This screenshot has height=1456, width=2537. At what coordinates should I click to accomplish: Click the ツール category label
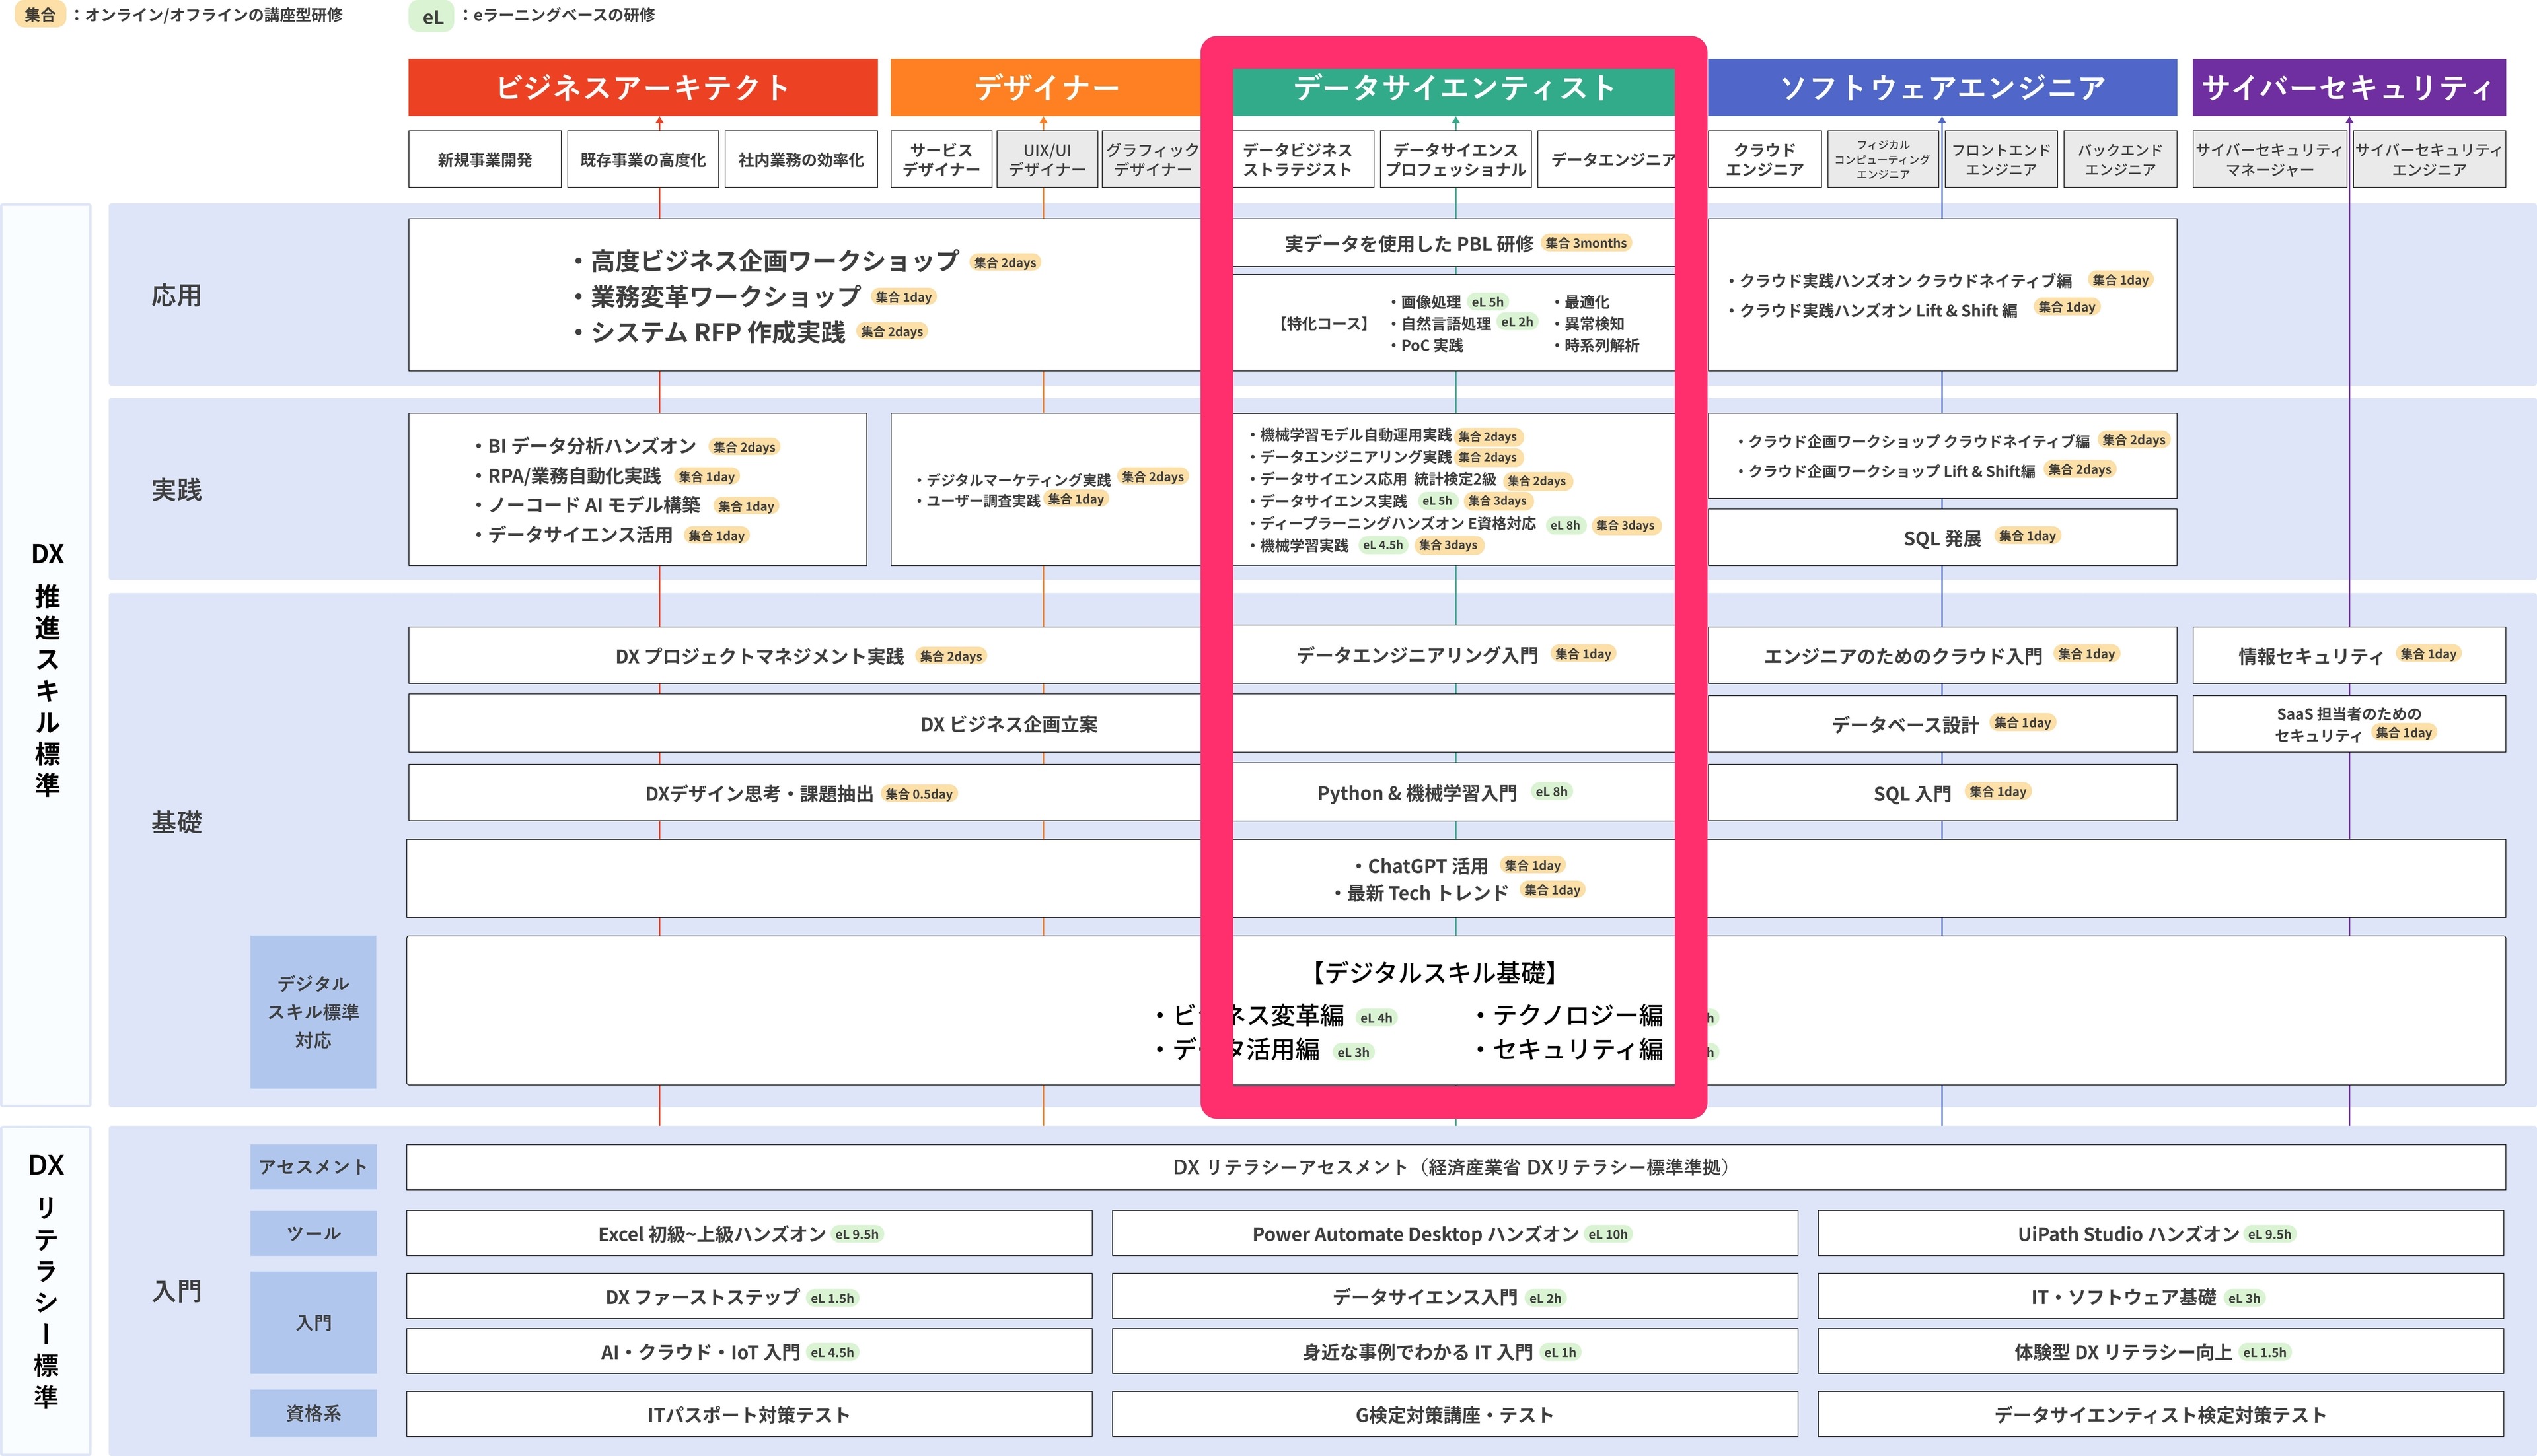click(313, 1233)
